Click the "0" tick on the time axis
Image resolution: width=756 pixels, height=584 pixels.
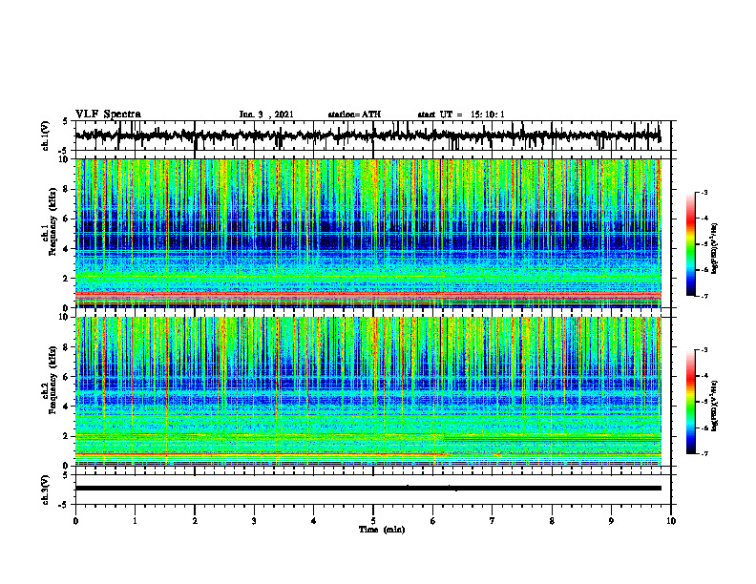coord(75,521)
